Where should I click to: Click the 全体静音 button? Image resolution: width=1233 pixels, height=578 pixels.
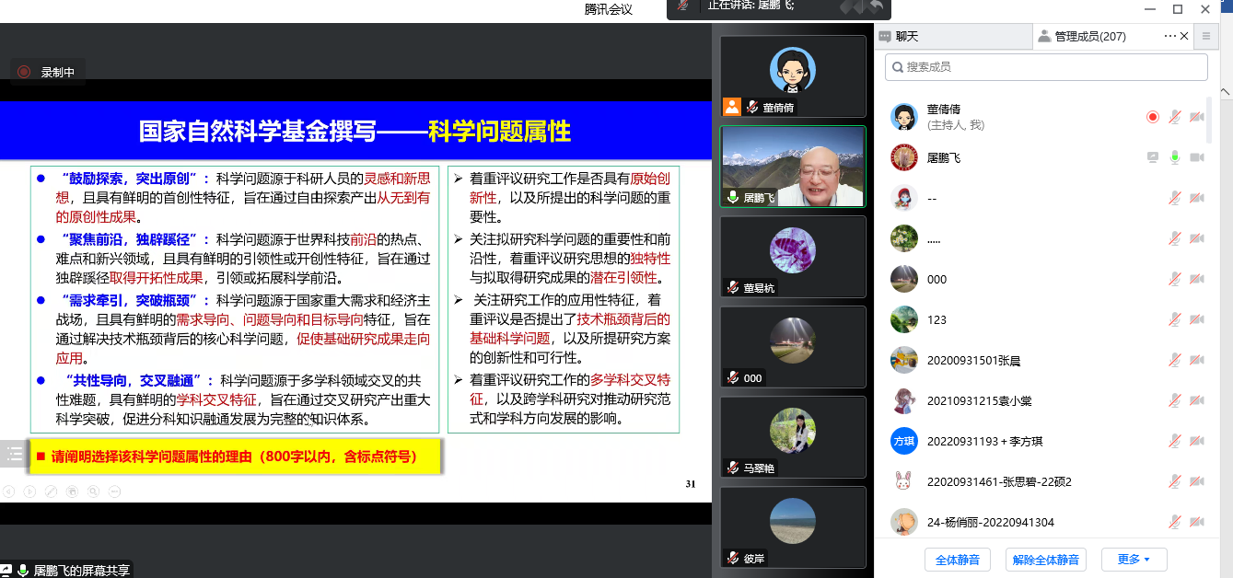(957, 559)
